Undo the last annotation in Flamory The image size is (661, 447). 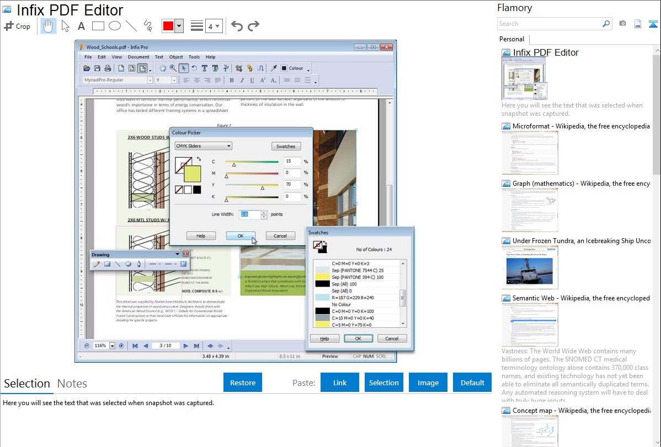tap(237, 26)
